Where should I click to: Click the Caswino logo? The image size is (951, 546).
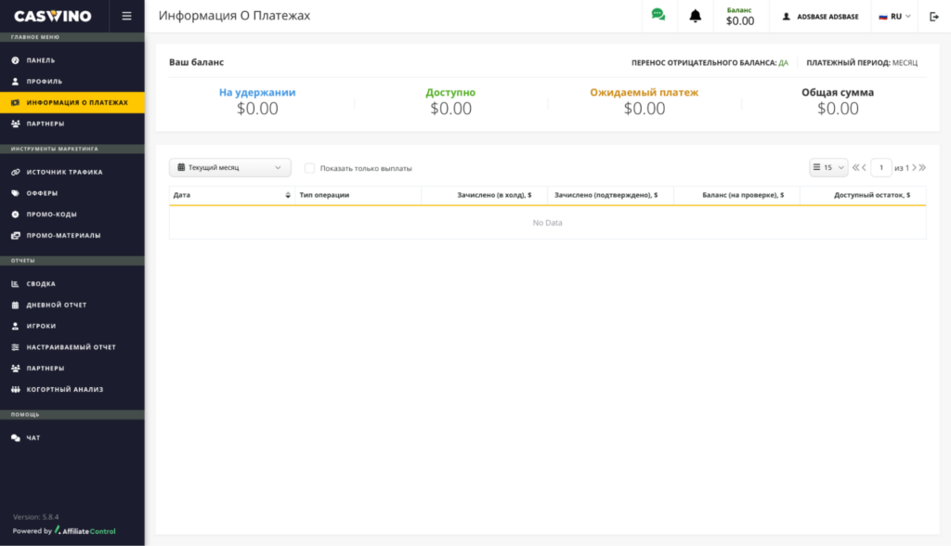pyautogui.click(x=53, y=16)
